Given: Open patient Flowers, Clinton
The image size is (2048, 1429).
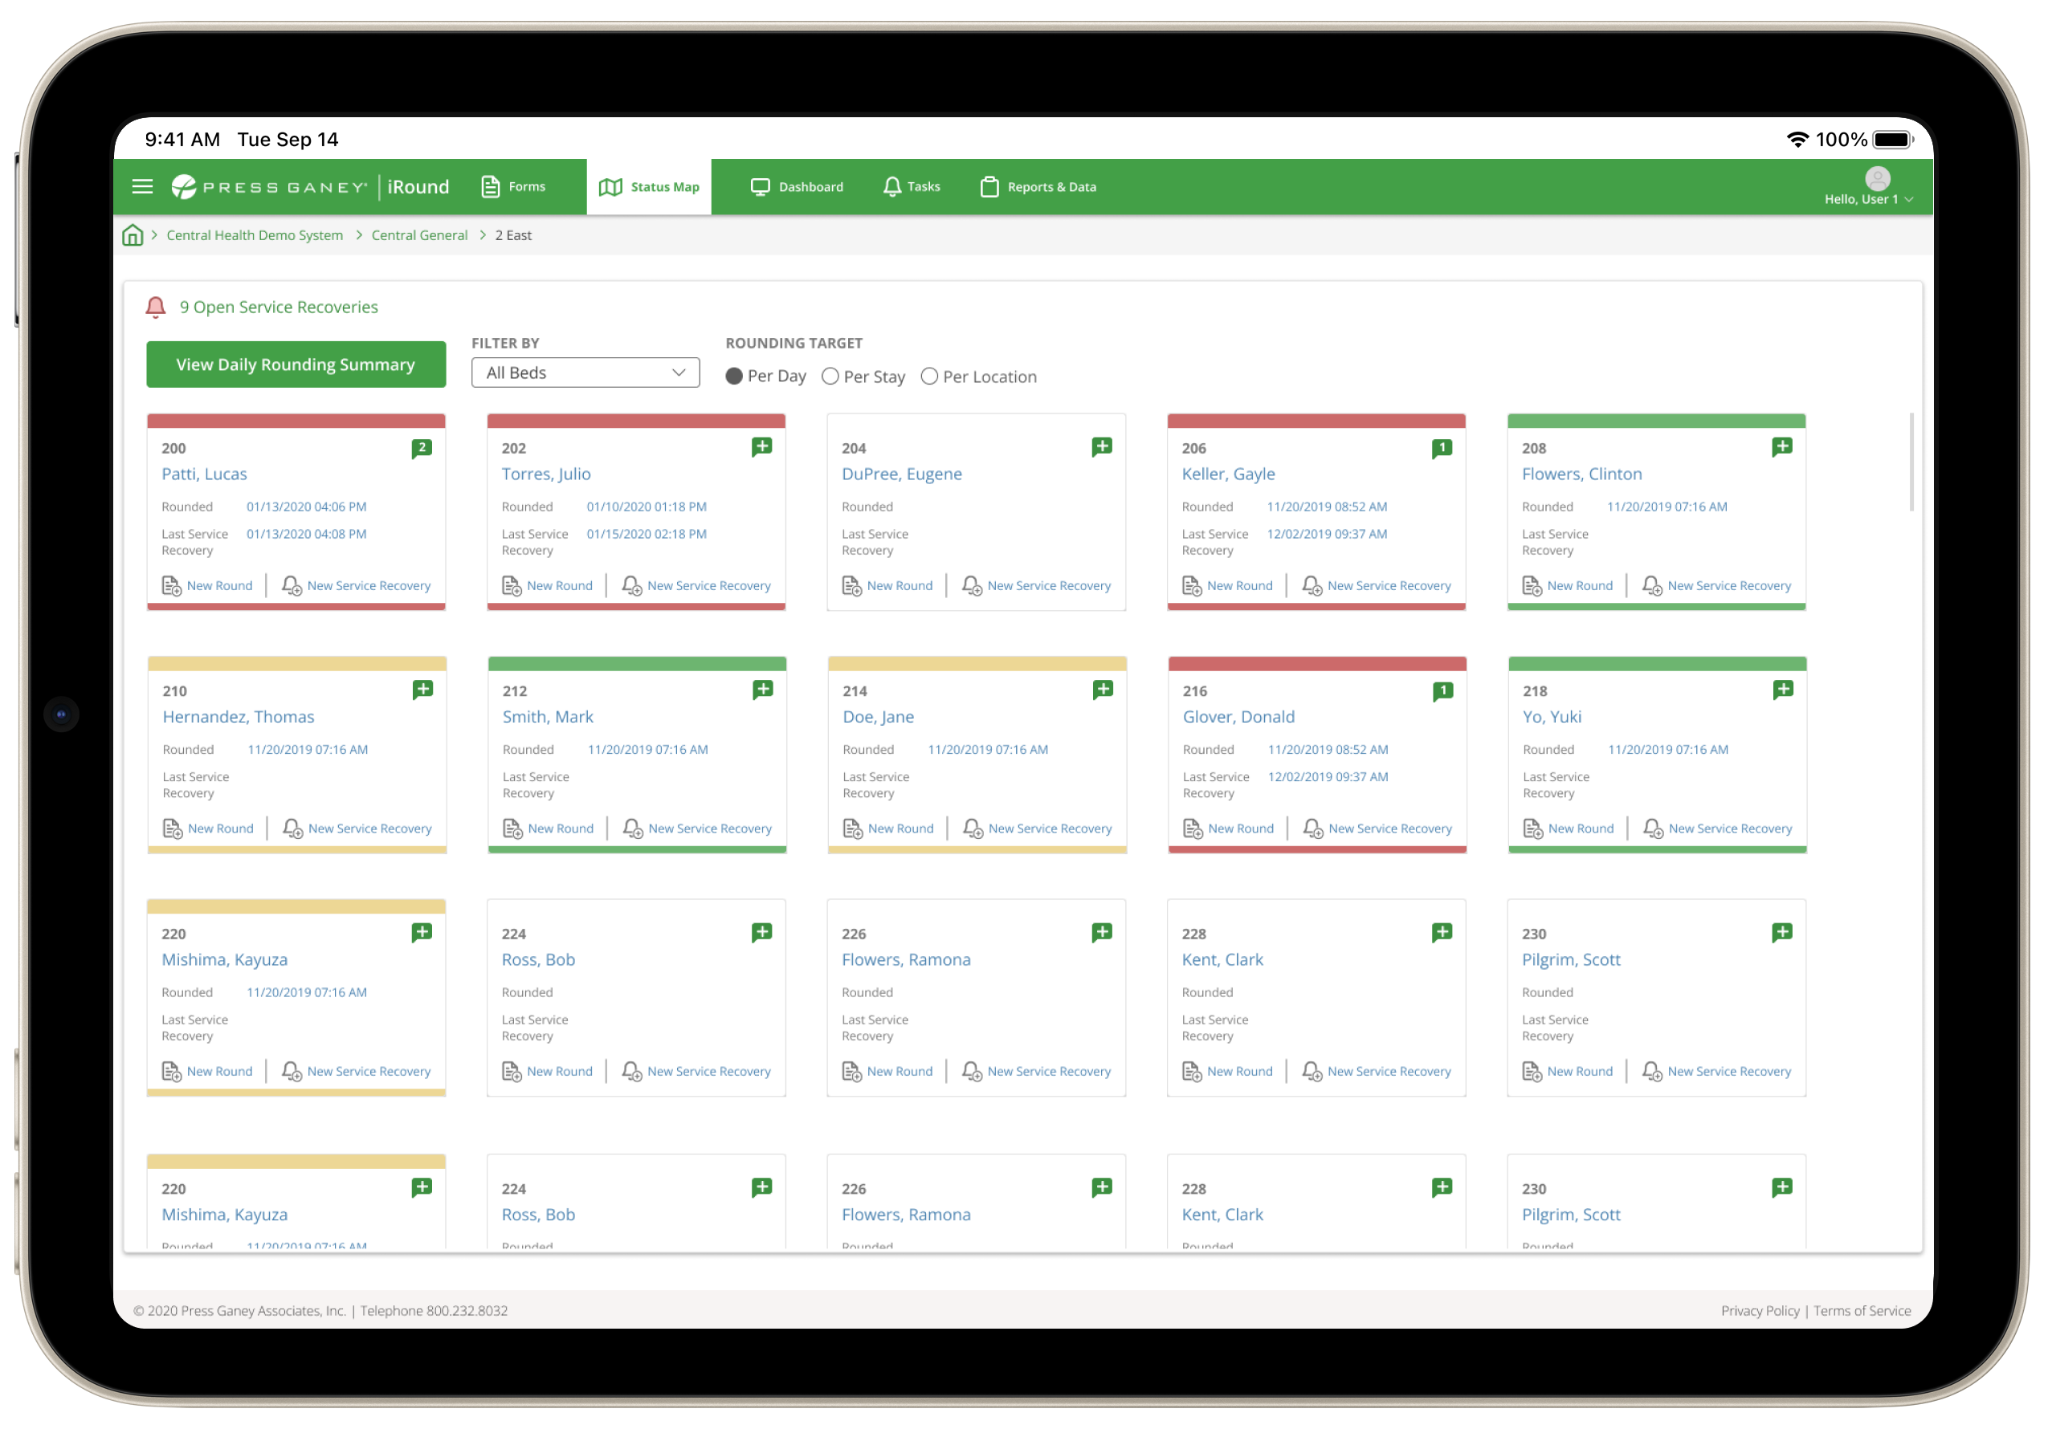Looking at the screenshot, I should pos(1581,474).
